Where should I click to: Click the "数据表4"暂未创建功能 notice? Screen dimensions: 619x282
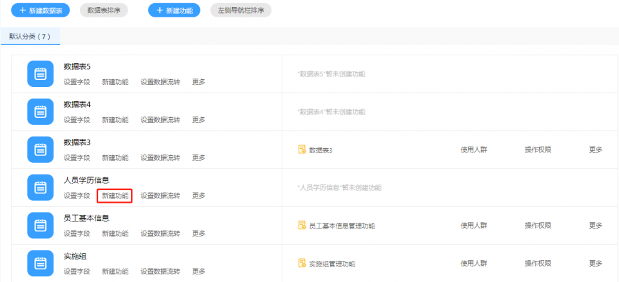click(x=331, y=111)
